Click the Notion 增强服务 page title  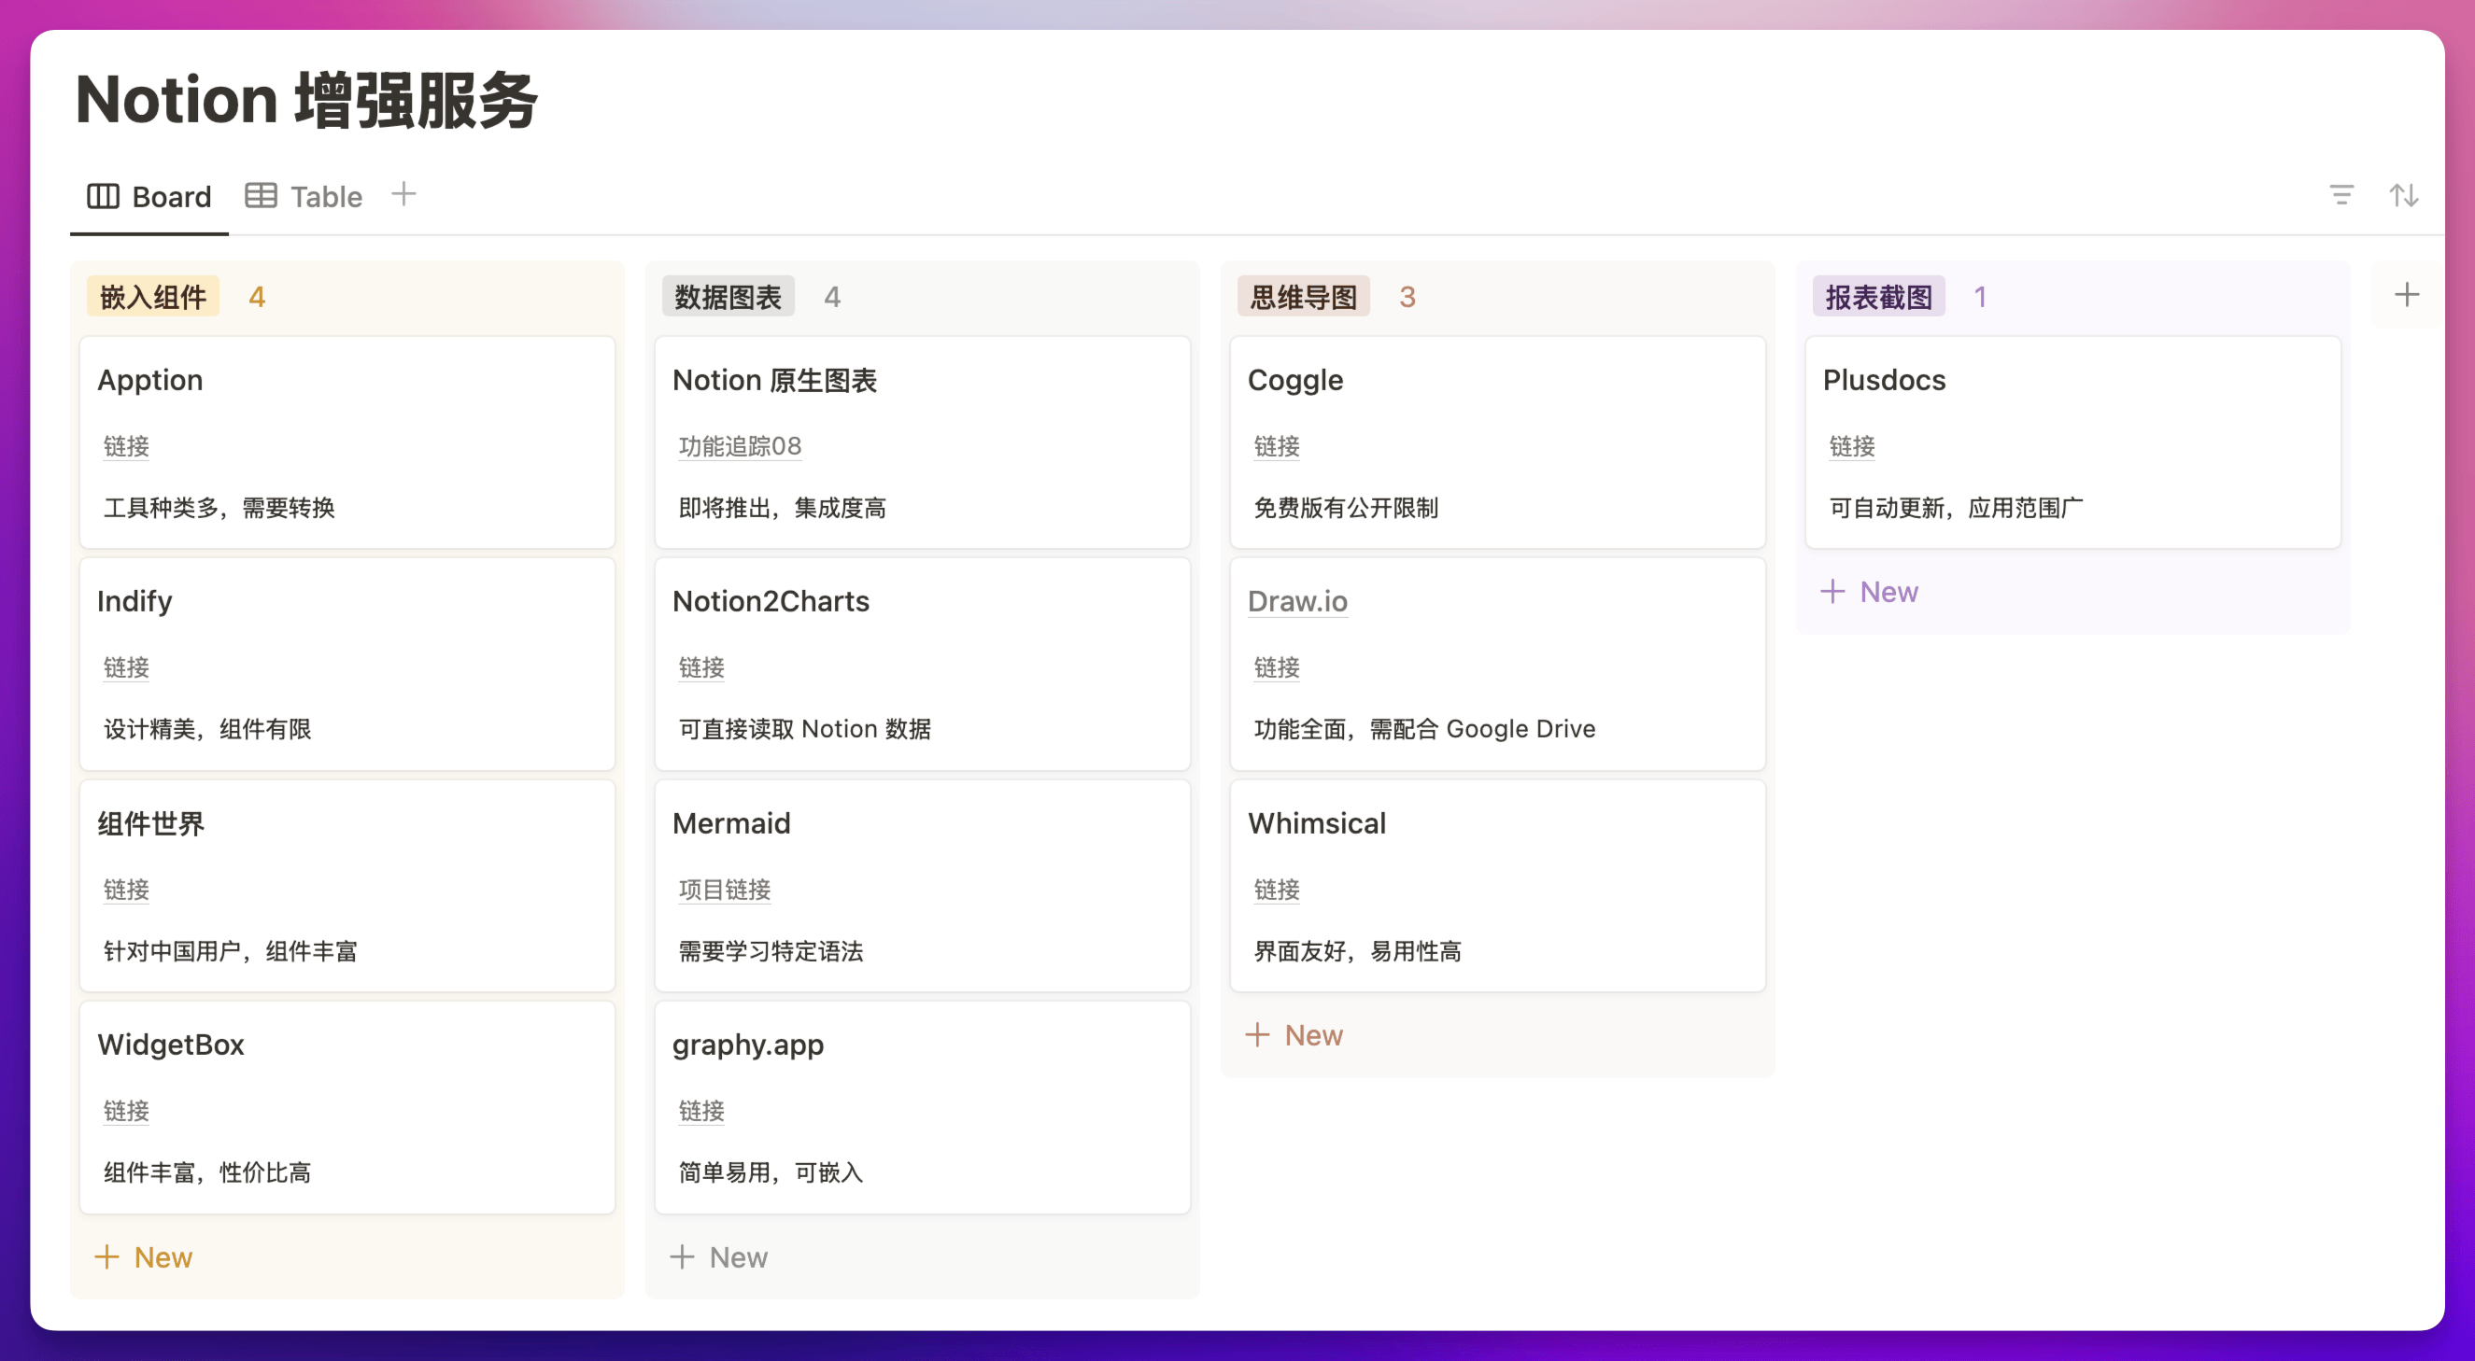pos(306,100)
